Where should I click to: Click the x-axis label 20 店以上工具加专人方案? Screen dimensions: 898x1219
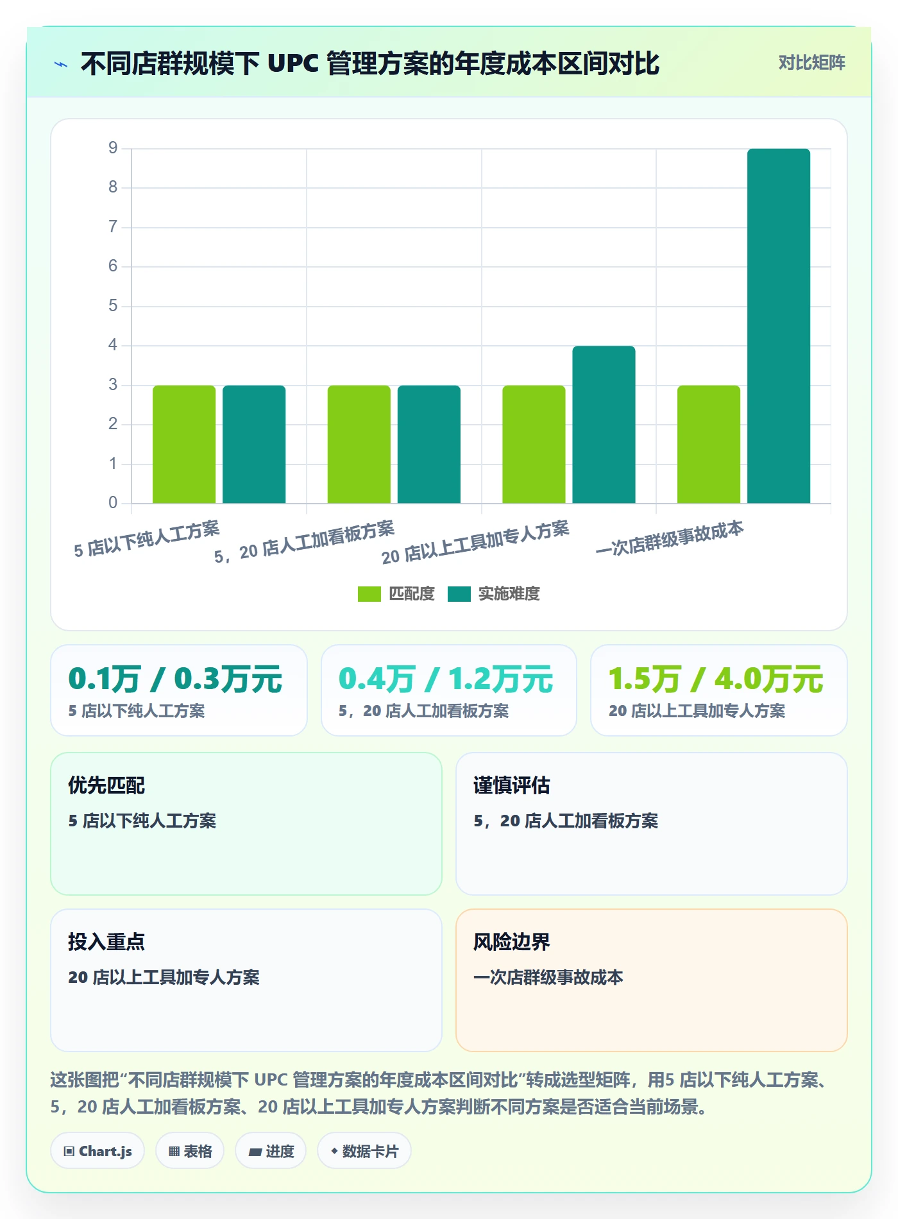tap(475, 543)
